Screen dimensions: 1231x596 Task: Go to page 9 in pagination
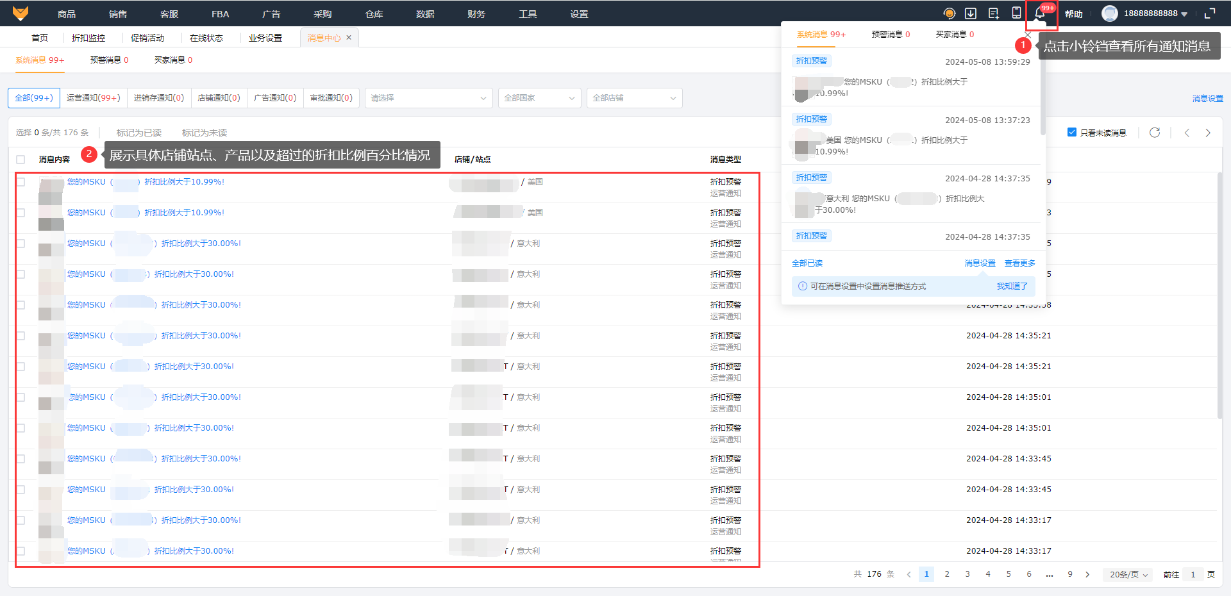1070,574
